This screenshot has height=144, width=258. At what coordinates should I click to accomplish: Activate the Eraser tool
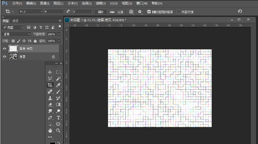(x=50, y=104)
